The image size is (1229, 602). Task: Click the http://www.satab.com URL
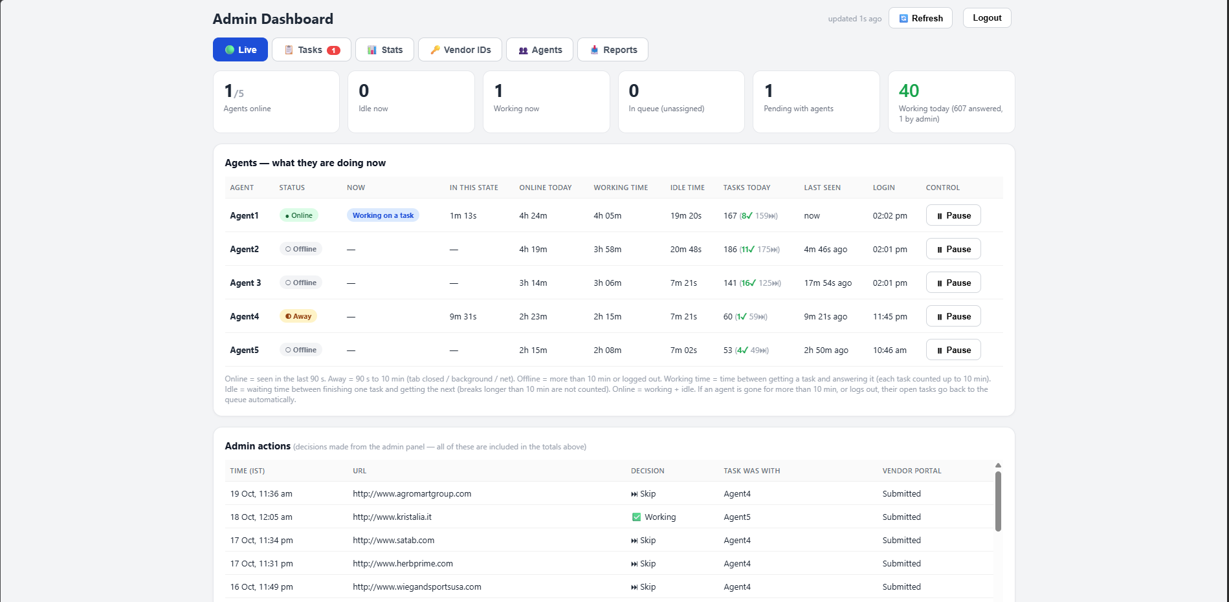point(393,540)
